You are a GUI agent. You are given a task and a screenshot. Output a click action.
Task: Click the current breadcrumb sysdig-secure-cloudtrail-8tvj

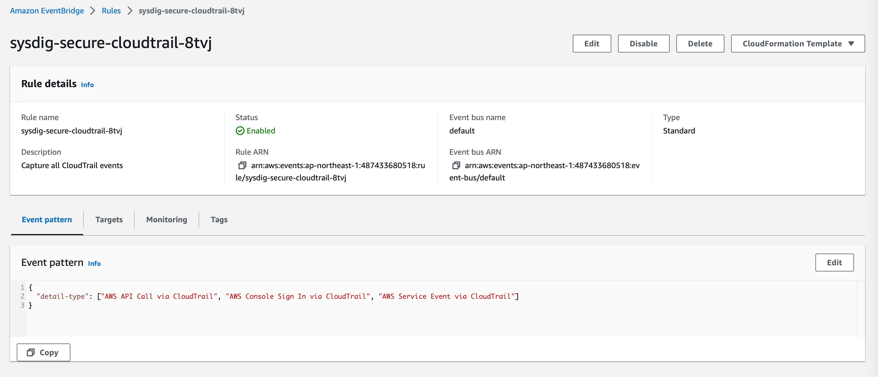pos(192,11)
